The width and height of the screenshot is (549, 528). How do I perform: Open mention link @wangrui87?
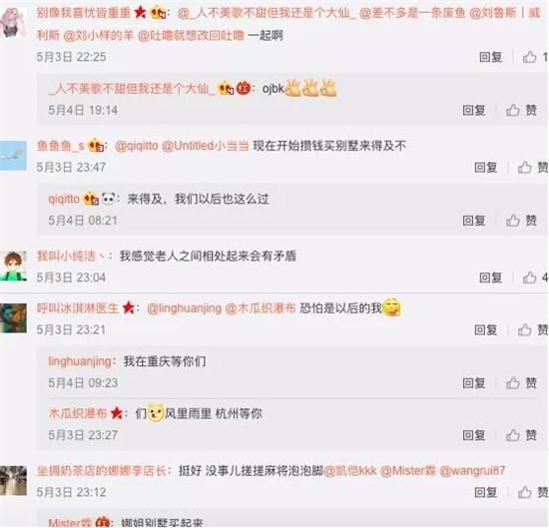472,471
